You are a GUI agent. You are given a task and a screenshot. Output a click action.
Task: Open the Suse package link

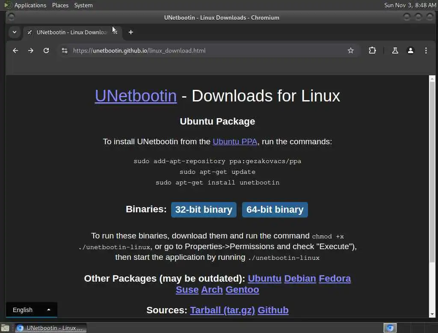tap(187, 290)
